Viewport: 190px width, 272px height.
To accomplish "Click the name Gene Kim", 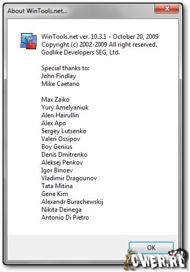I will [54, 194].
